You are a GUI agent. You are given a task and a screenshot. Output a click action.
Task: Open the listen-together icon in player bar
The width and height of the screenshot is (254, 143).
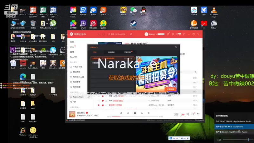click(x=193, y=114)
